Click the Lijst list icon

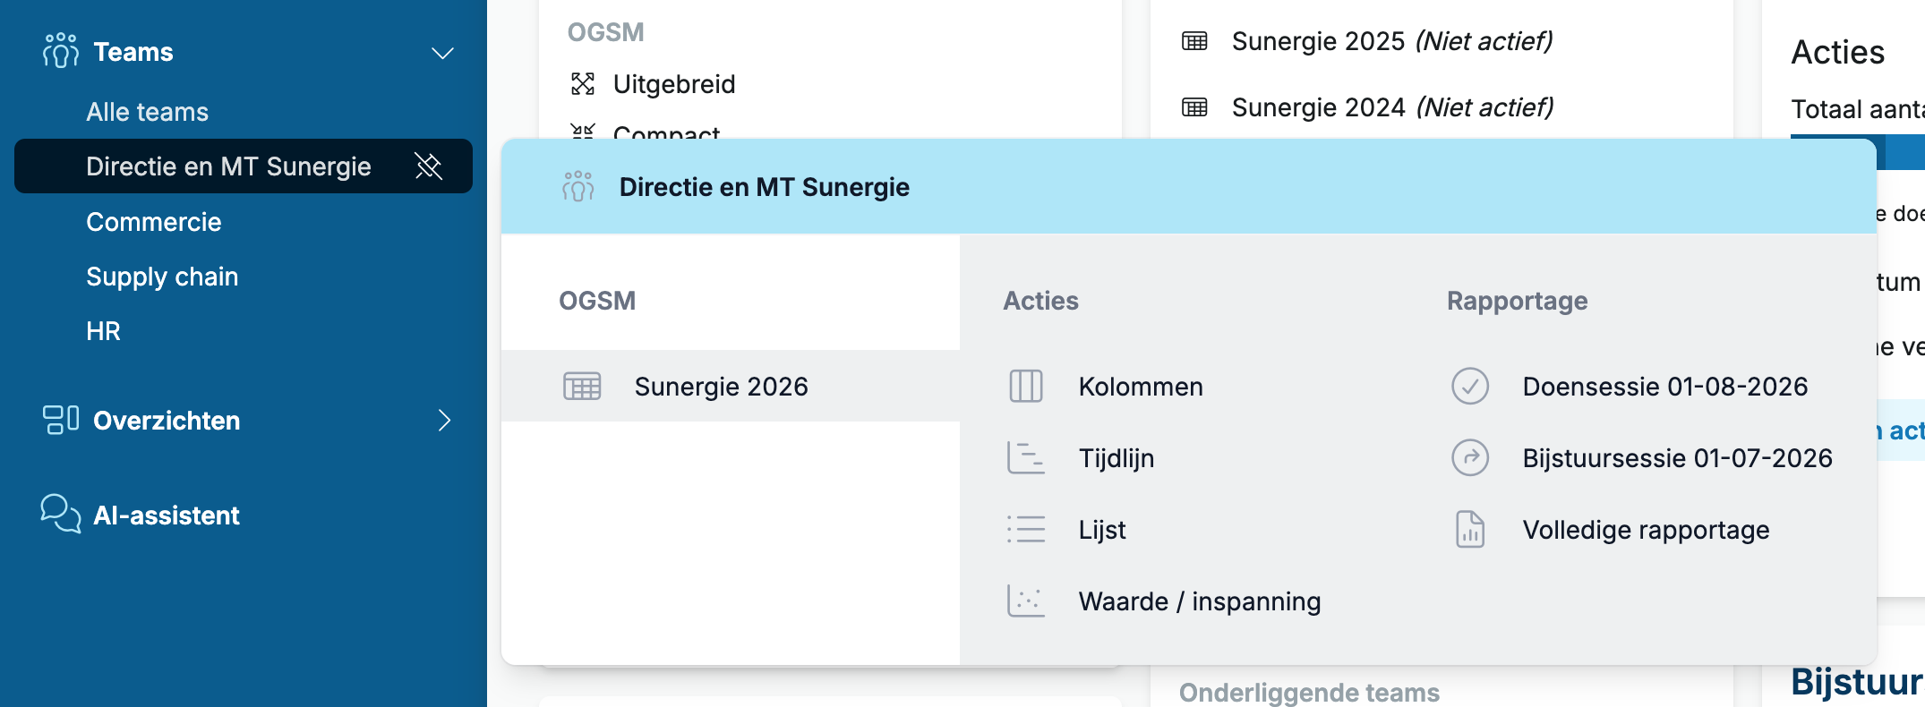(x=1026, y=529)
